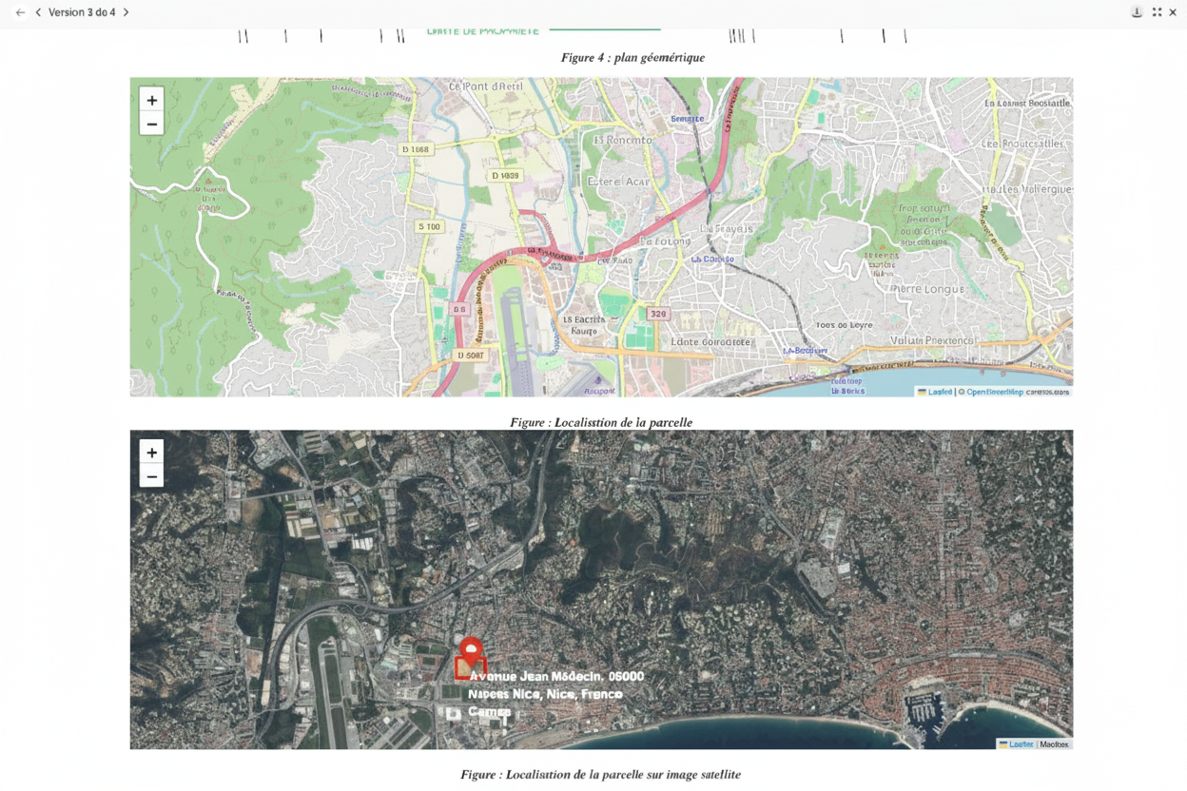Click the satellite image localisation caption
1187x791 pixels.
(600, 775)
